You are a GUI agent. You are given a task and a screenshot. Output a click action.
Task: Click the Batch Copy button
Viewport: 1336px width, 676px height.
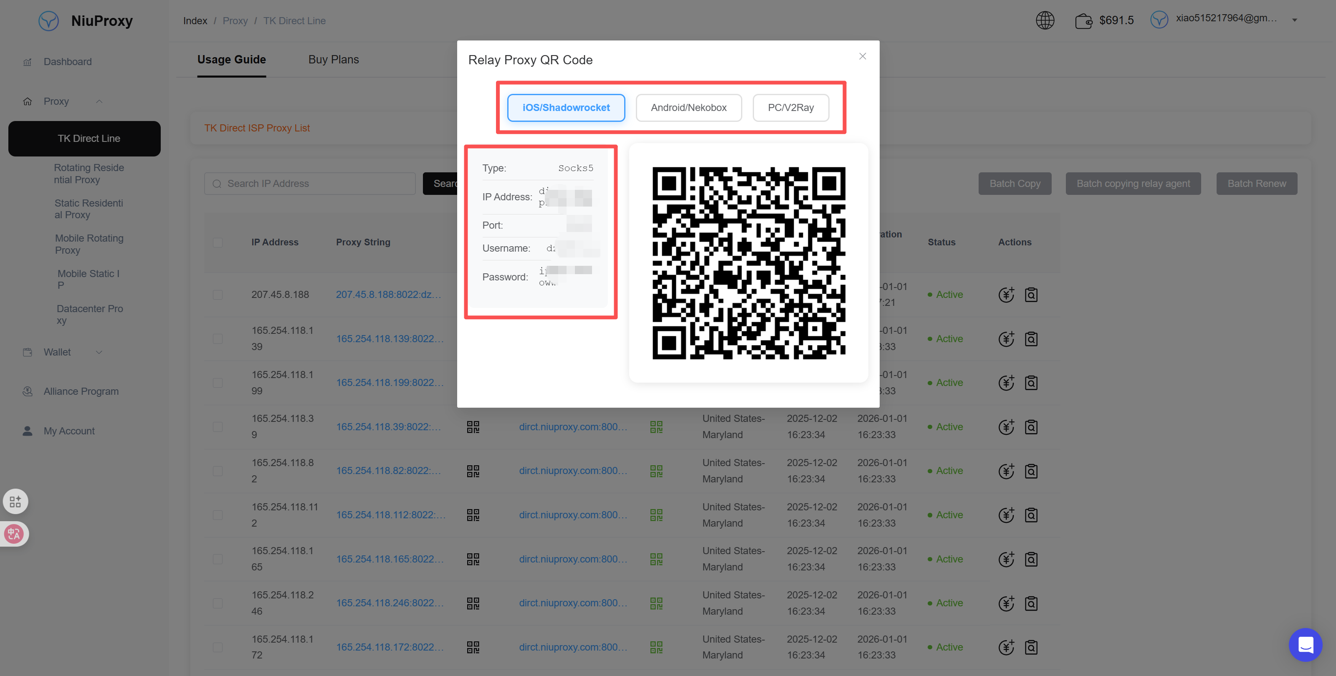pyautogui.click(x=1015, y=184)
